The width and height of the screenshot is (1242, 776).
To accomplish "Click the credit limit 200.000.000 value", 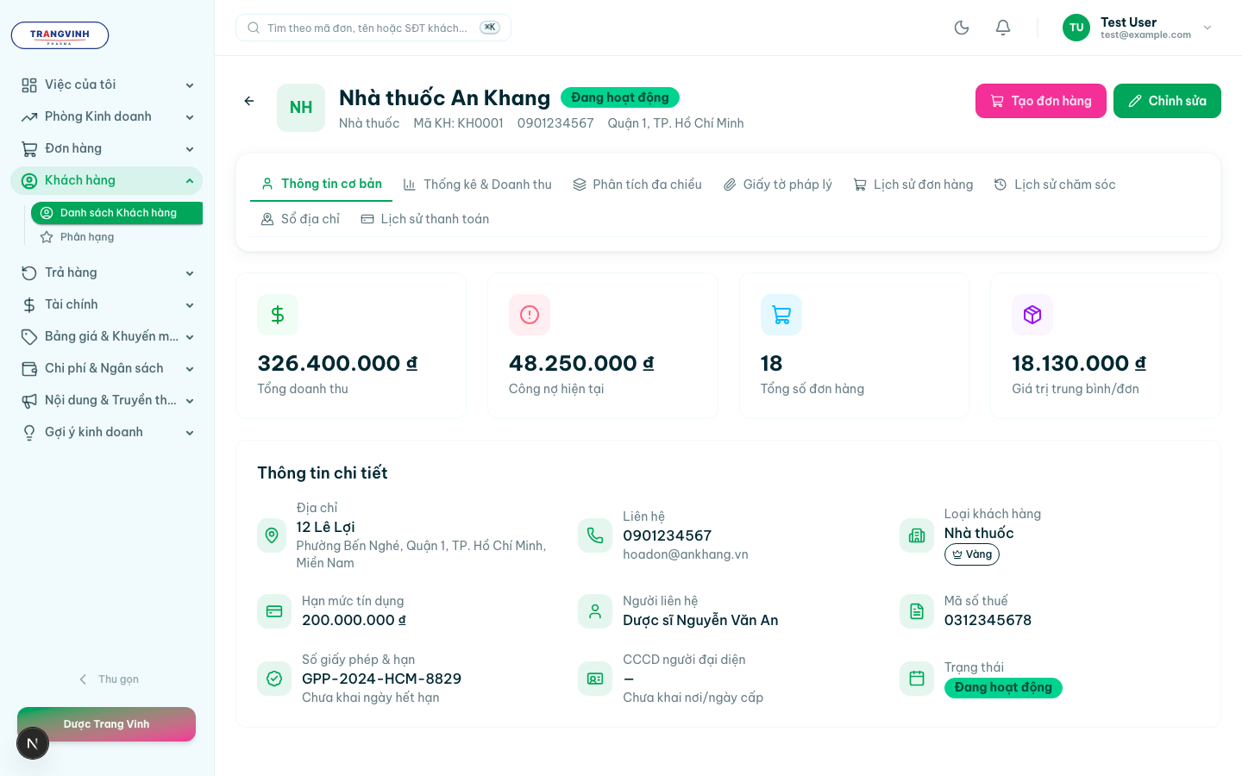I will click(354, 620).
